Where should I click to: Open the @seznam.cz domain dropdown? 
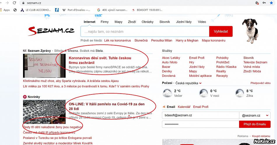pos(255,115)
